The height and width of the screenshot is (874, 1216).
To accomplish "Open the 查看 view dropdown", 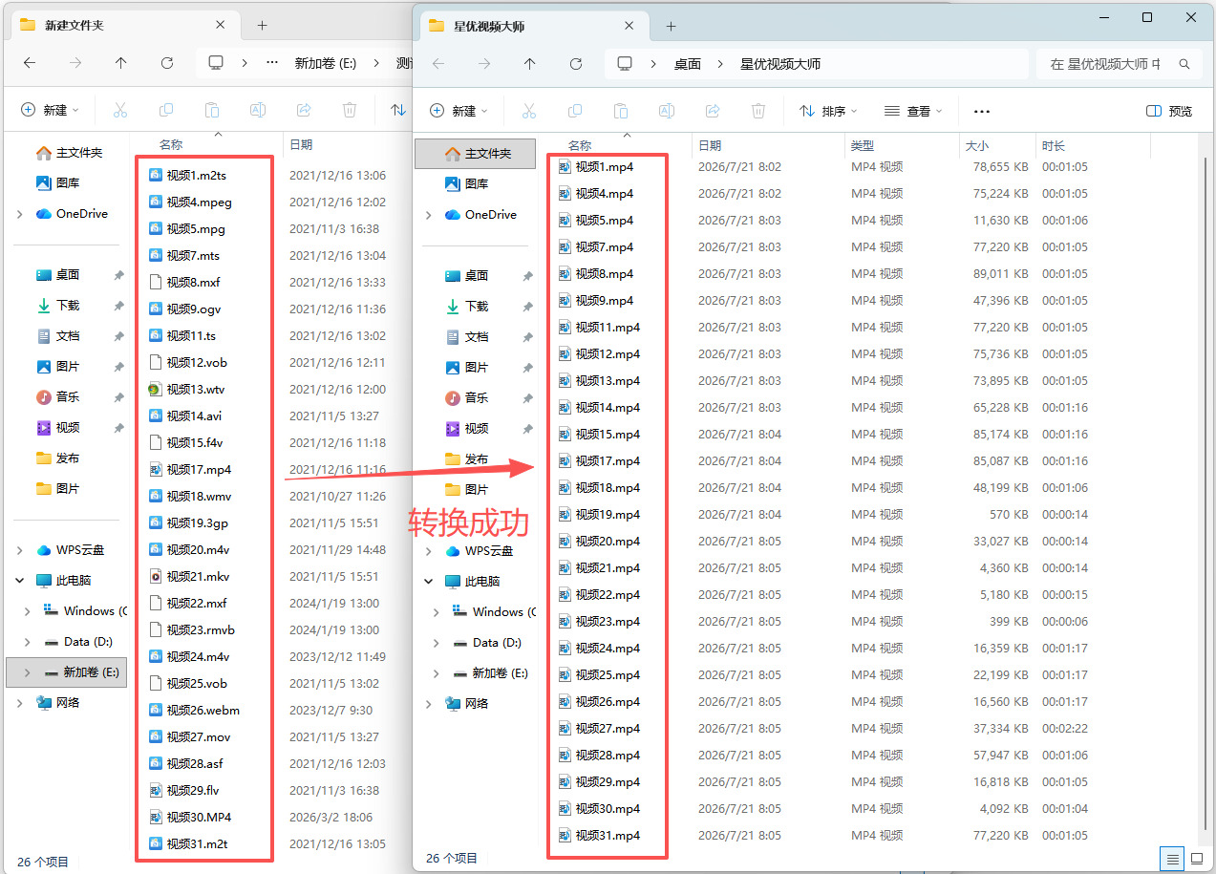I will coord(913,111).
